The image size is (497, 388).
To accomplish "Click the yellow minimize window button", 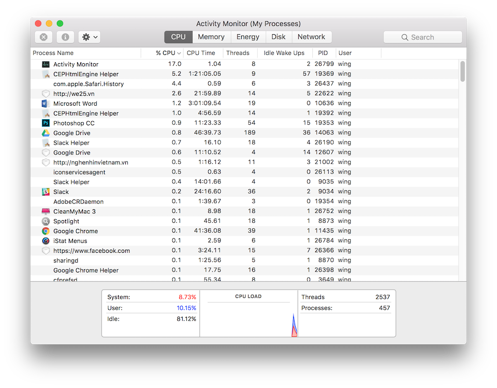I will point(49,23).
